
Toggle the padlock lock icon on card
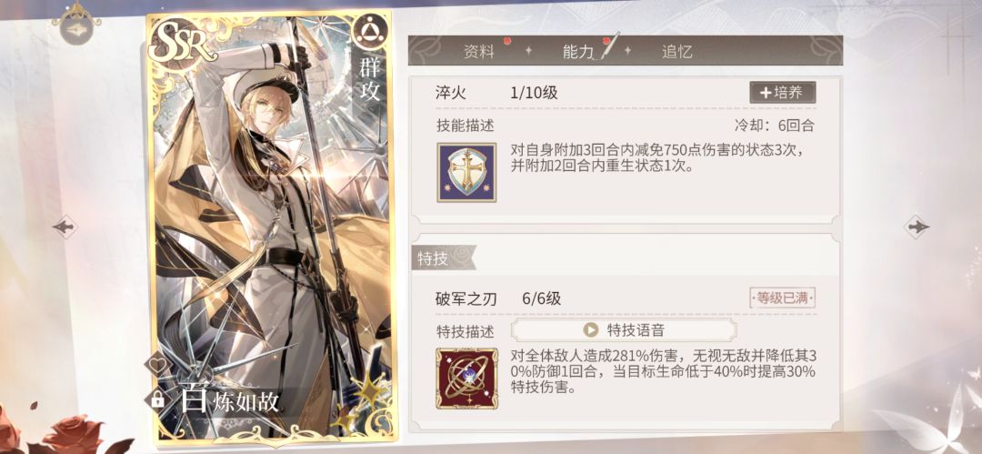(x=156, y=399)
